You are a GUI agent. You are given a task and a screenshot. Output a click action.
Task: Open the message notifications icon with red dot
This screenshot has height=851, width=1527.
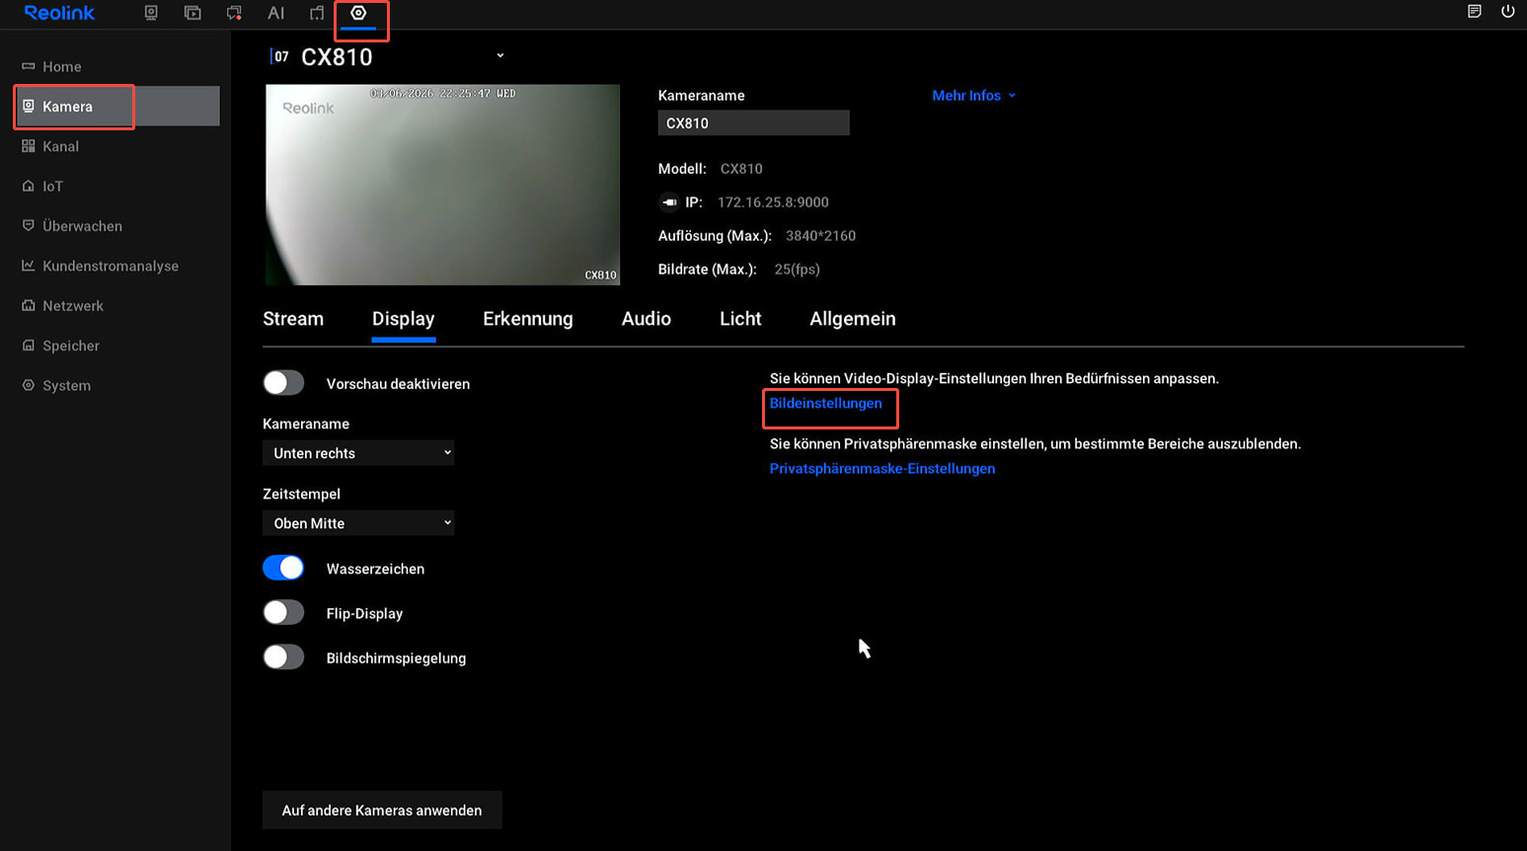pyautogui.click(x=234, y=13)
